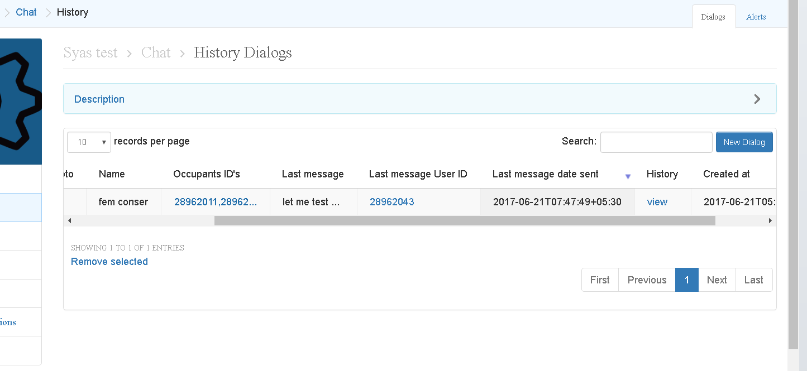The width and height of the screenshot is (807, 371).
Task: Go to the Next page
Action: coord(717,280)
